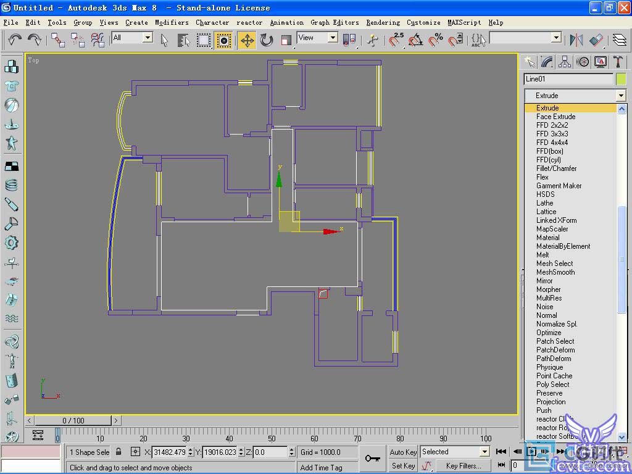Activate the Select and Scale tool
Viewport: 632px width, 474px height.
tap(286, 40)
